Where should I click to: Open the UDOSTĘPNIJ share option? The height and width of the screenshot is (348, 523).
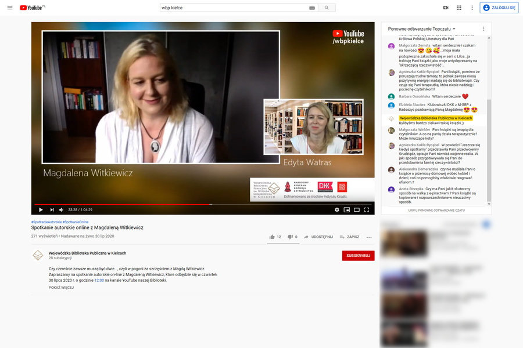318,237
